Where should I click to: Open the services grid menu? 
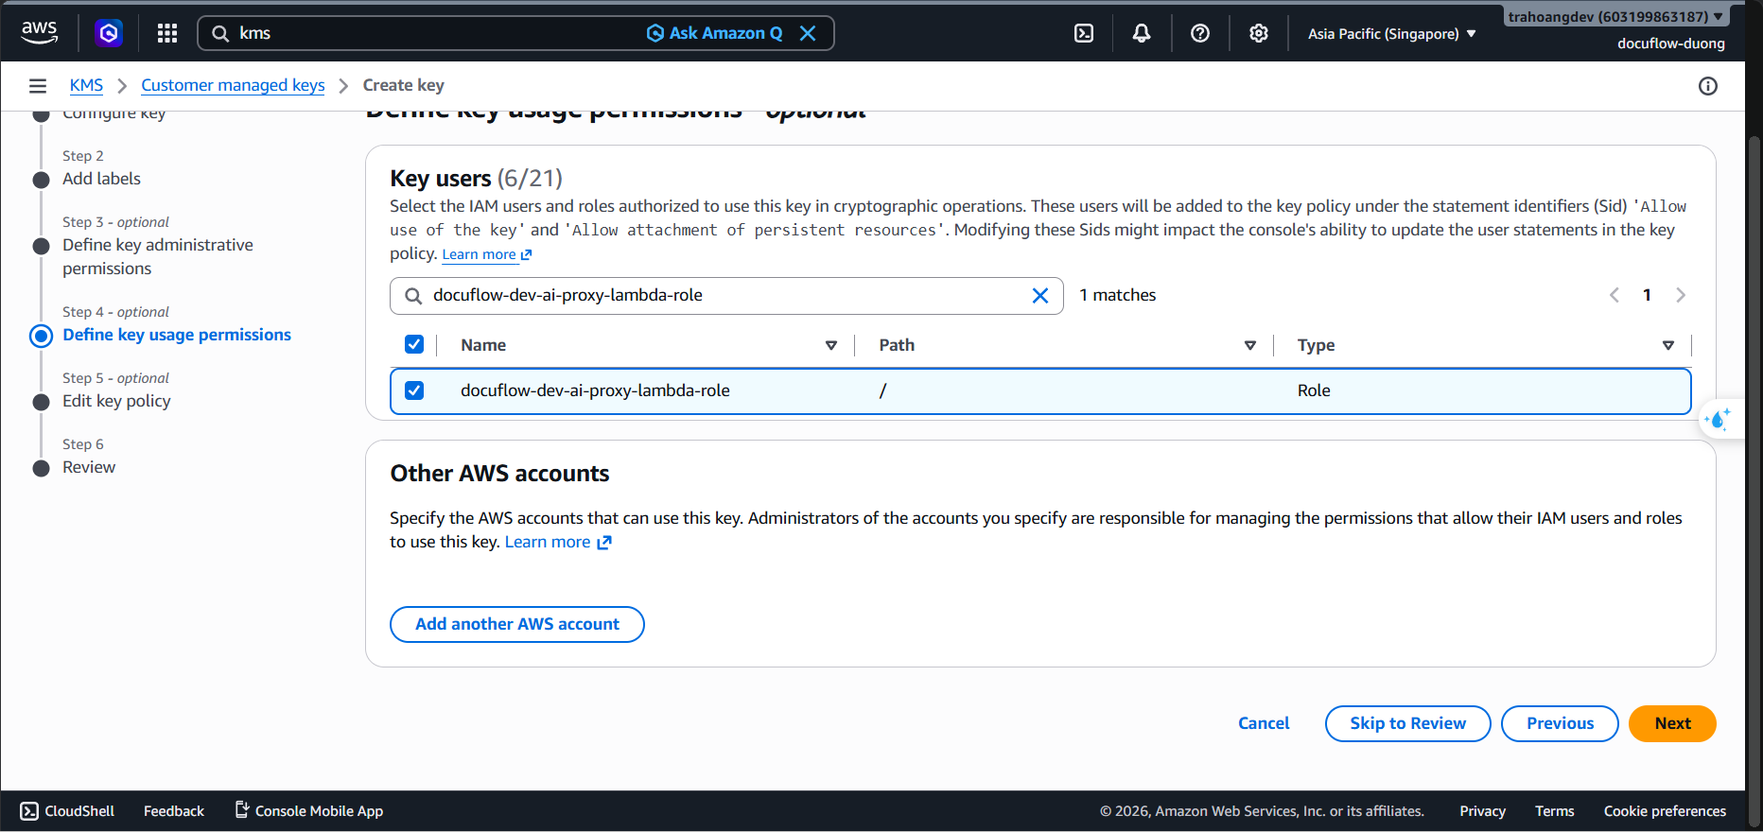click(167, 33)
